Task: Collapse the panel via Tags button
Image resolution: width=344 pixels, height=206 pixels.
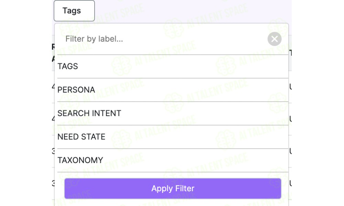Action: point(74,11)
